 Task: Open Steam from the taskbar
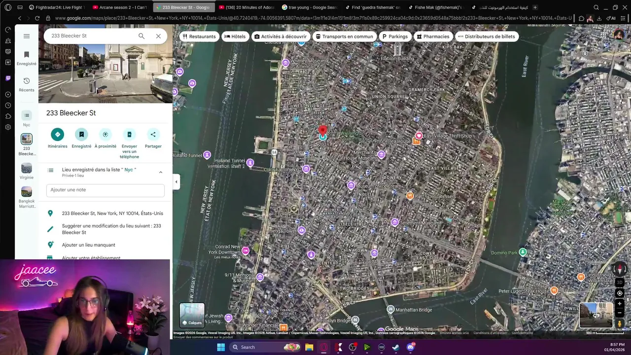tap(396, 347)
